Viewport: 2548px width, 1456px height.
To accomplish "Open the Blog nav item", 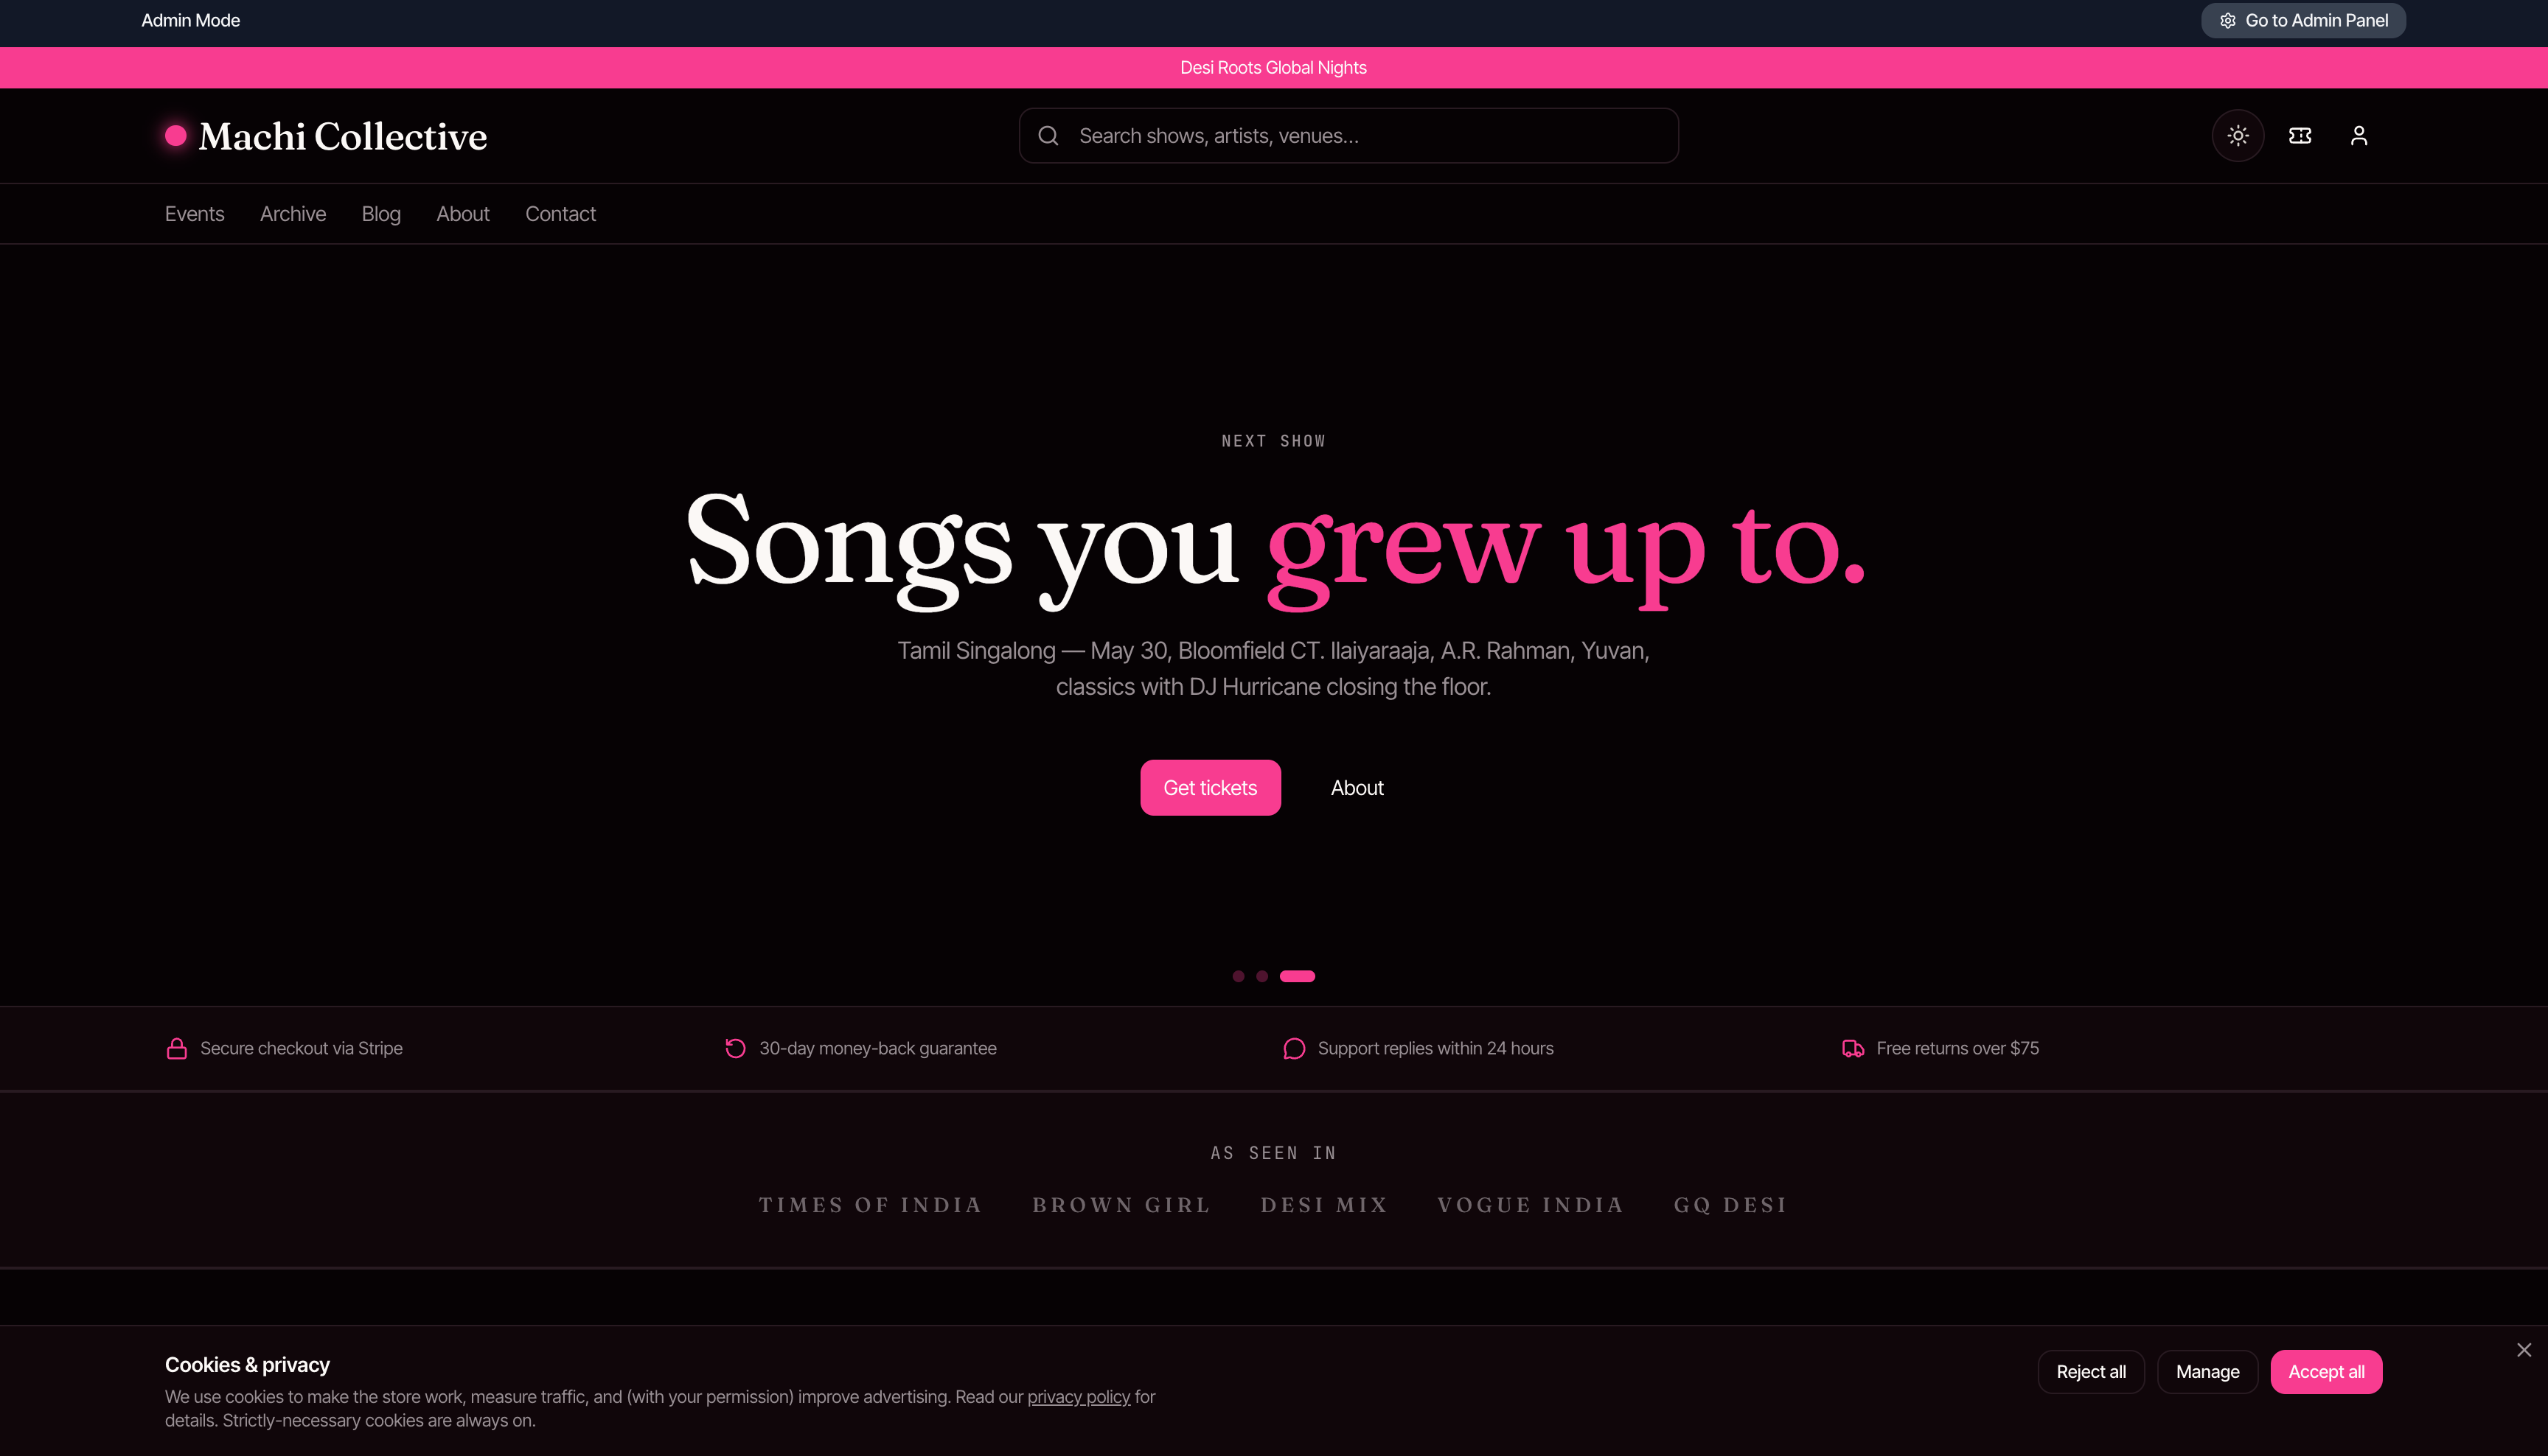I will 380,214.
